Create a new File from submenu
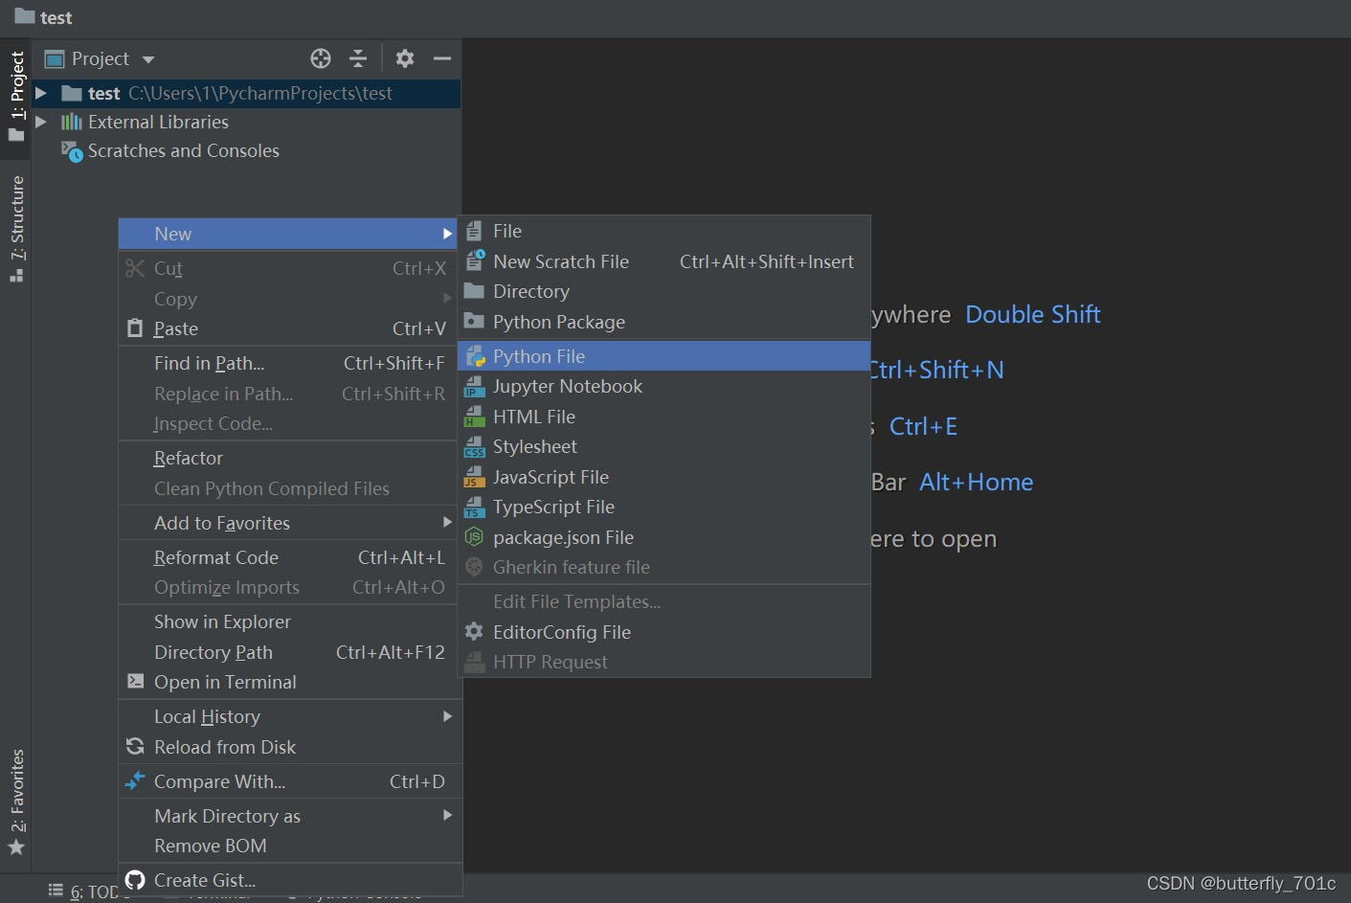 [x=664, y=231]
